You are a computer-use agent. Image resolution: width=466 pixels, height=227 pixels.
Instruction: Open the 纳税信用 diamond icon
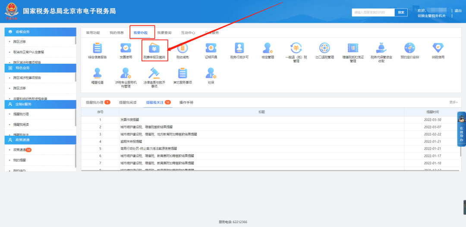pyautogui.click(x=438, y=48)
